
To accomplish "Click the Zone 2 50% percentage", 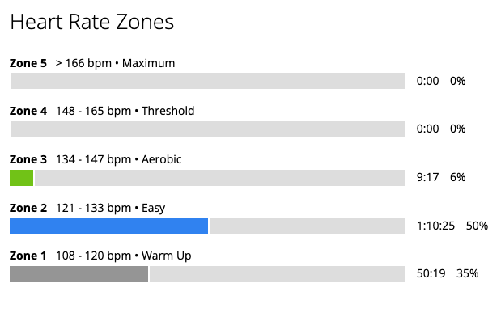I will pyautogui.click(x=477, y=226).
